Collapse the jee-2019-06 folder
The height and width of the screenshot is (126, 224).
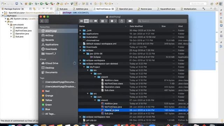(84, 54)
